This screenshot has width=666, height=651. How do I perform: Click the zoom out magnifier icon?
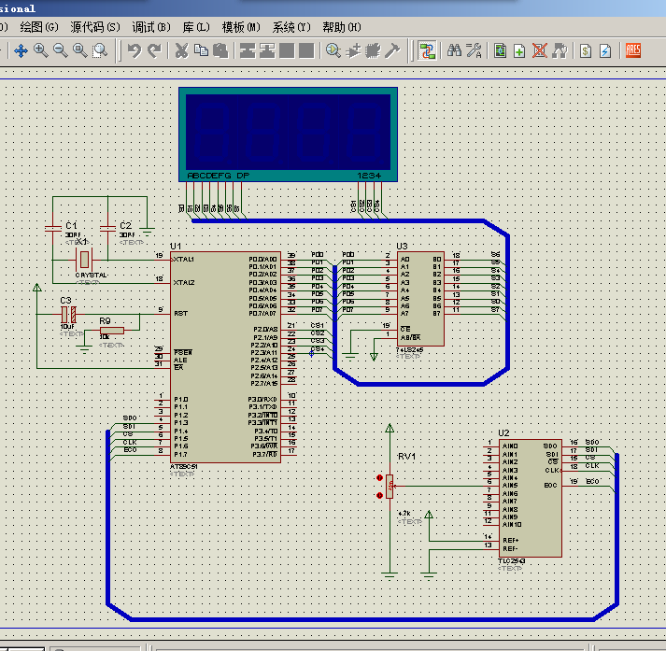[x=61, y=51]
